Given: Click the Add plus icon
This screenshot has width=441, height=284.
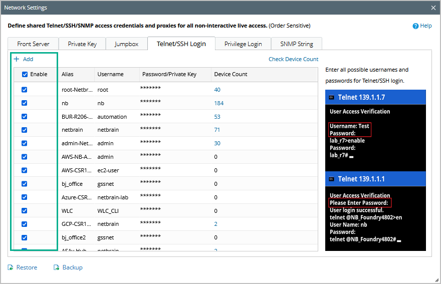Looking at the screenshot, I should pyautogui.click(x=17, y=59).
